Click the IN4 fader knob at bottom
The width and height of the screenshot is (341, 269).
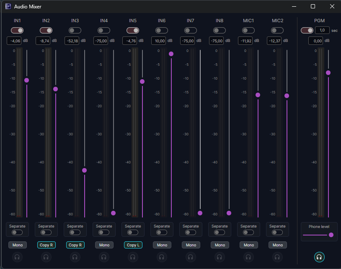(x=113, y=213)
